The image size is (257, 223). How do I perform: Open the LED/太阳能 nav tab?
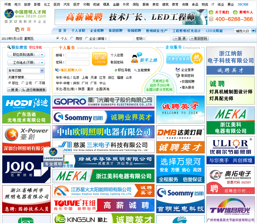pyautogui.click(x=214, y=31)
